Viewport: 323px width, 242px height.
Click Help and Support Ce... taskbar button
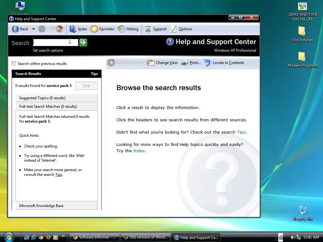coord(196,237)
